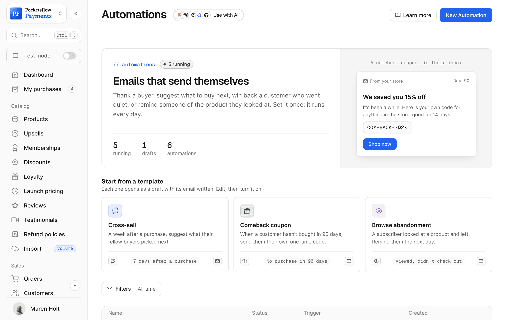Open My purchases in the sidebar

click(44, 89)
